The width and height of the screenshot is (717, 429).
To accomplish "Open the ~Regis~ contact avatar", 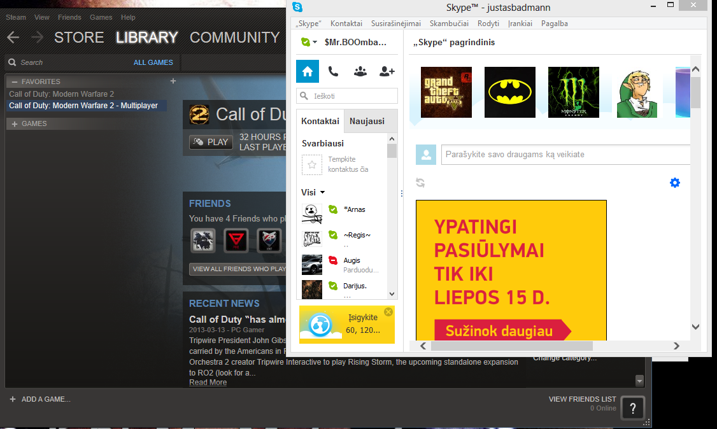I will pyautogui.click(x=312, y=239).
